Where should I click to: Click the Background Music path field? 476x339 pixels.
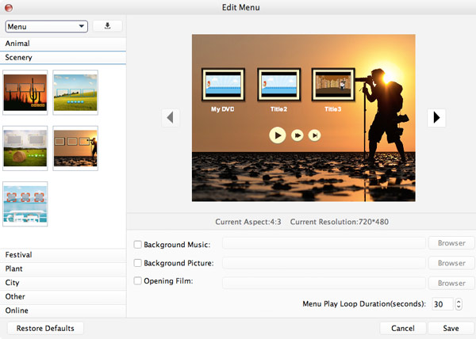tap(324, 243)
